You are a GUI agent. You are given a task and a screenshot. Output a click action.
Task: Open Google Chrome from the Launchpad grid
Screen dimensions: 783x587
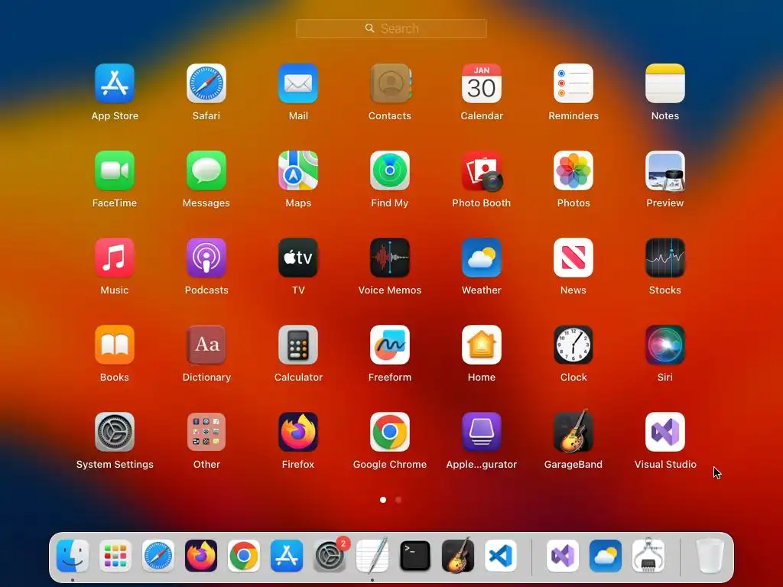coord(390,432)
